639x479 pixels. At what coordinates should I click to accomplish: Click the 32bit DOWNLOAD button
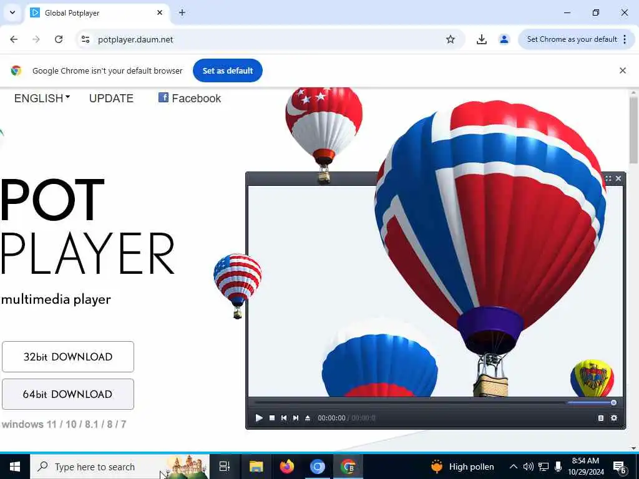68,357
